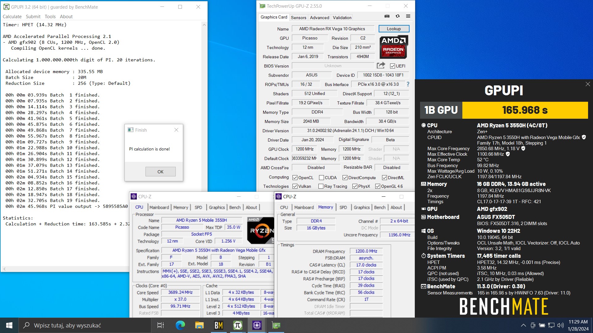Screen dimensions: 593x333
Task: Open the Submit menu in GPUPI
Action: pos(33,17)
